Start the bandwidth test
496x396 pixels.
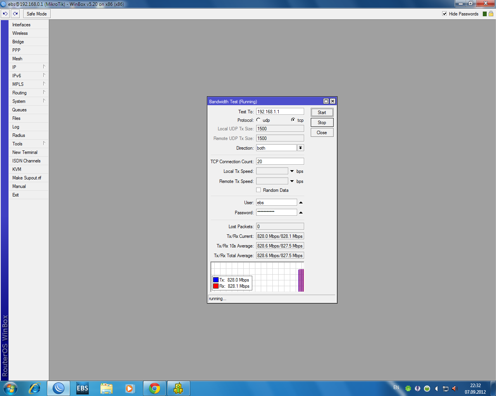click(322, 113)
